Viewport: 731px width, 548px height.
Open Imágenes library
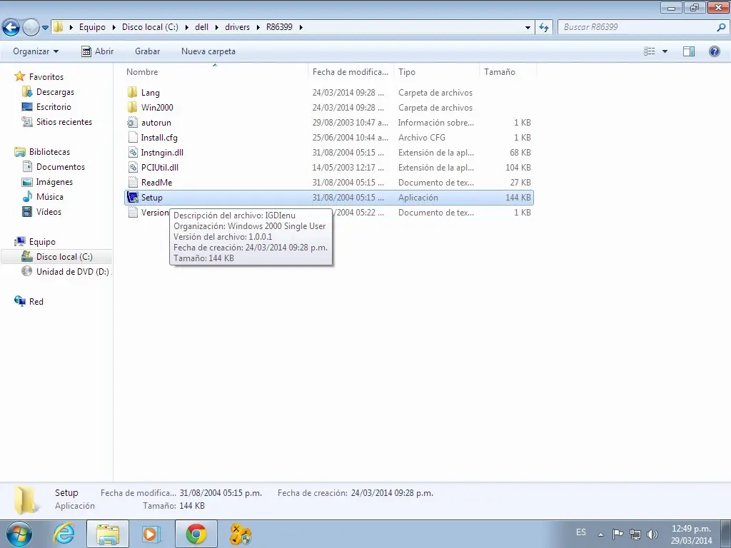tap(54, 182)
